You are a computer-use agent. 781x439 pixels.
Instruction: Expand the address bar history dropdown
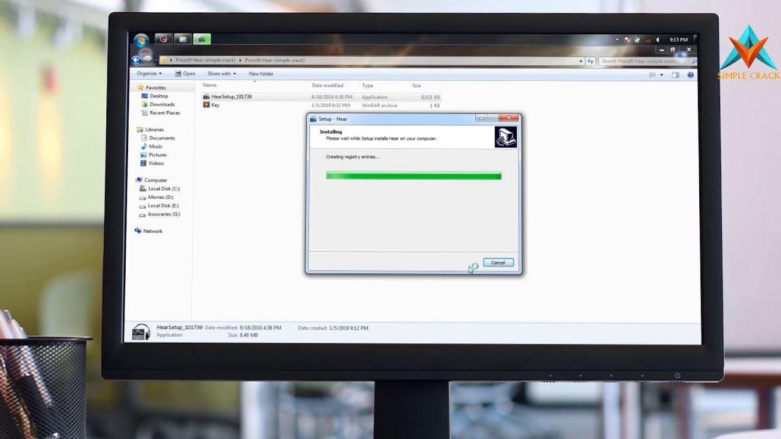tap(581, 61)
